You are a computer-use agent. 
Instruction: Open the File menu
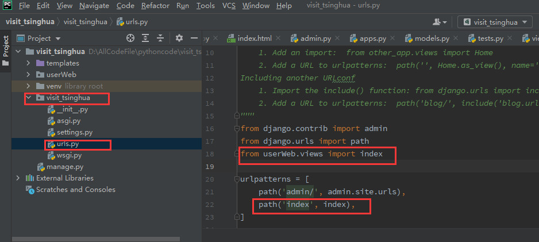click(x=24, y=6)
